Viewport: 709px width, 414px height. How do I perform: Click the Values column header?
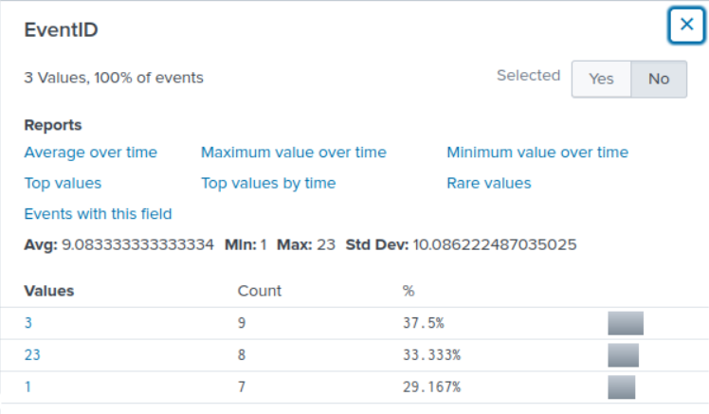tap(49, 291)
